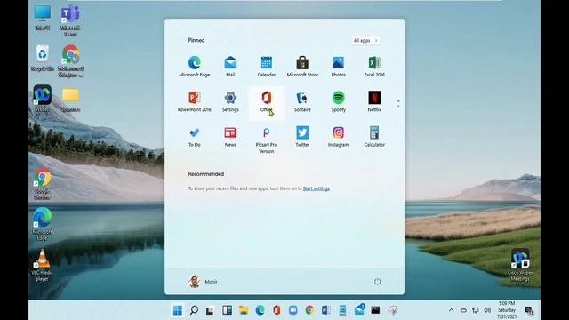Open the Monir user account menu
This screenshot has height=320, width=569.
(x=203, y=282)
